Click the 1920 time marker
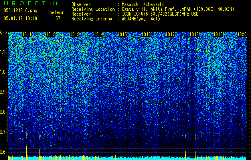The image size is (251, 160). (242, 34)
